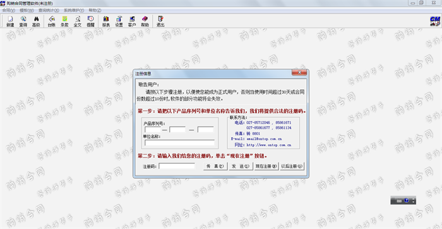Click the 退出 (Exit) toolbar icon
Screen dimensions: 442x229
pos(160,21)
